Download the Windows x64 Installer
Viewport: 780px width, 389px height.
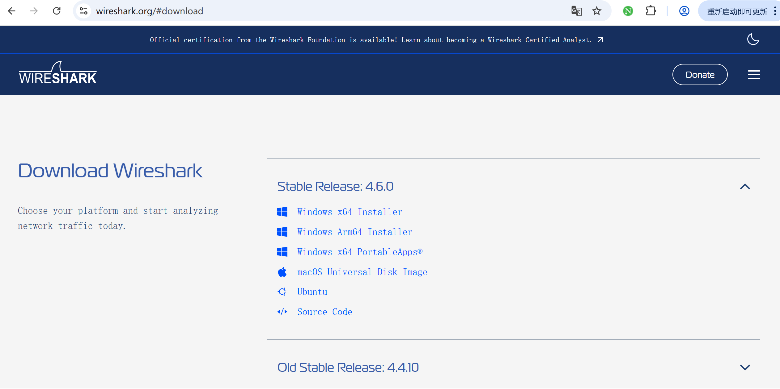coord(350,212)
